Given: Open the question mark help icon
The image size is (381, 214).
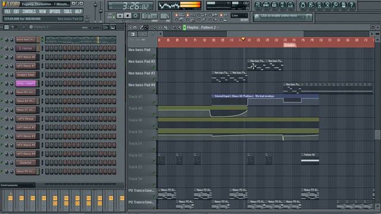Looking at the screenshot, I should click(352, 5).
